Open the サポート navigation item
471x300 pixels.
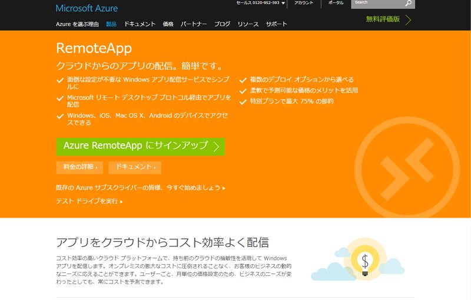click(277, 24)
